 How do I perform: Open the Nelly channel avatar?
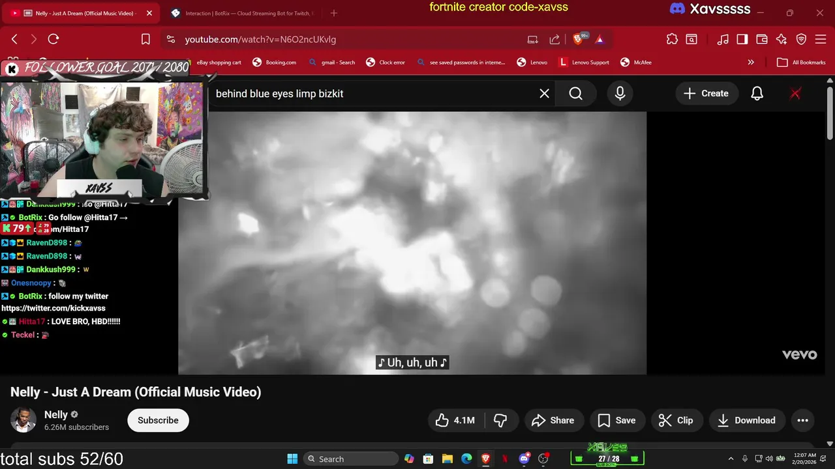[x=23, y=420]
